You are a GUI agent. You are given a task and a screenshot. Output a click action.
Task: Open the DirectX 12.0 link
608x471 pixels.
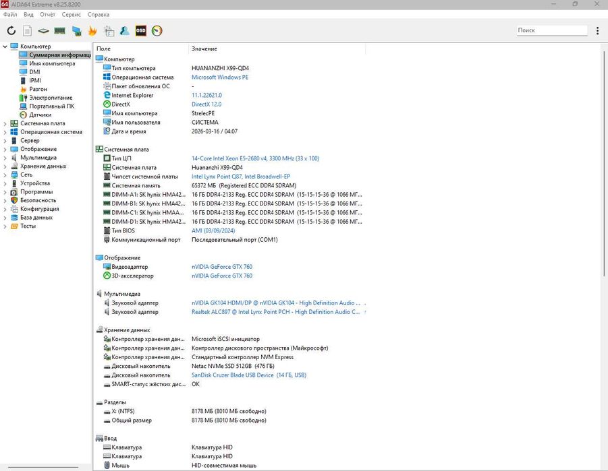coord(206,104)
